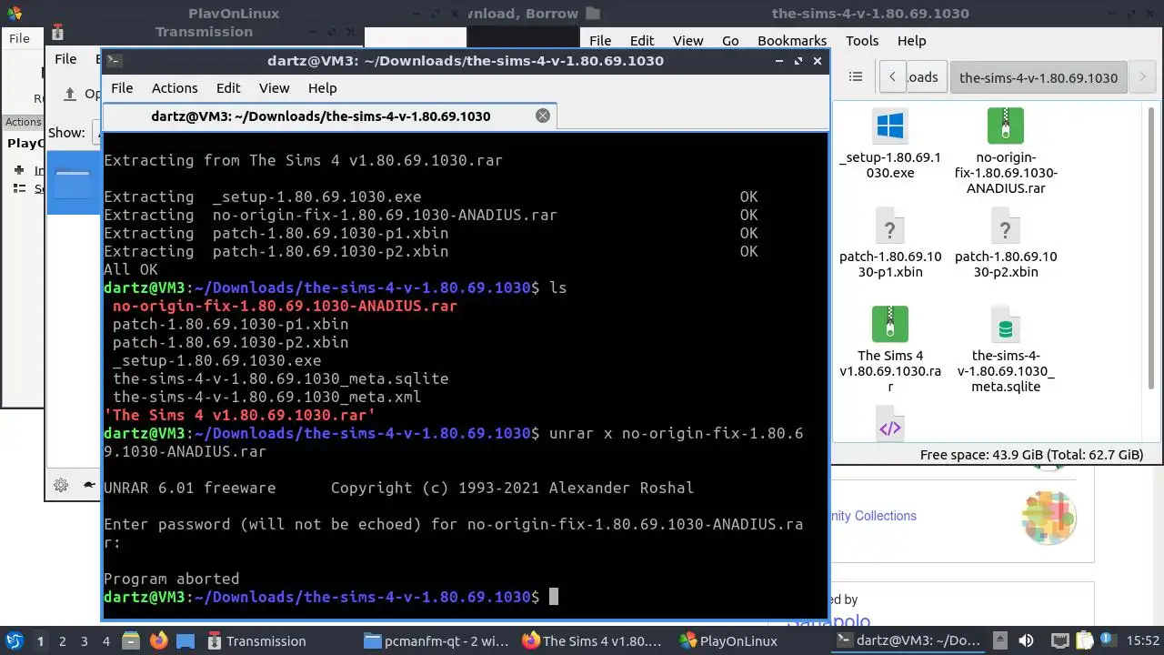Open the system start menu in the taskbar
1164x655 pixels.
pos(14,640)
